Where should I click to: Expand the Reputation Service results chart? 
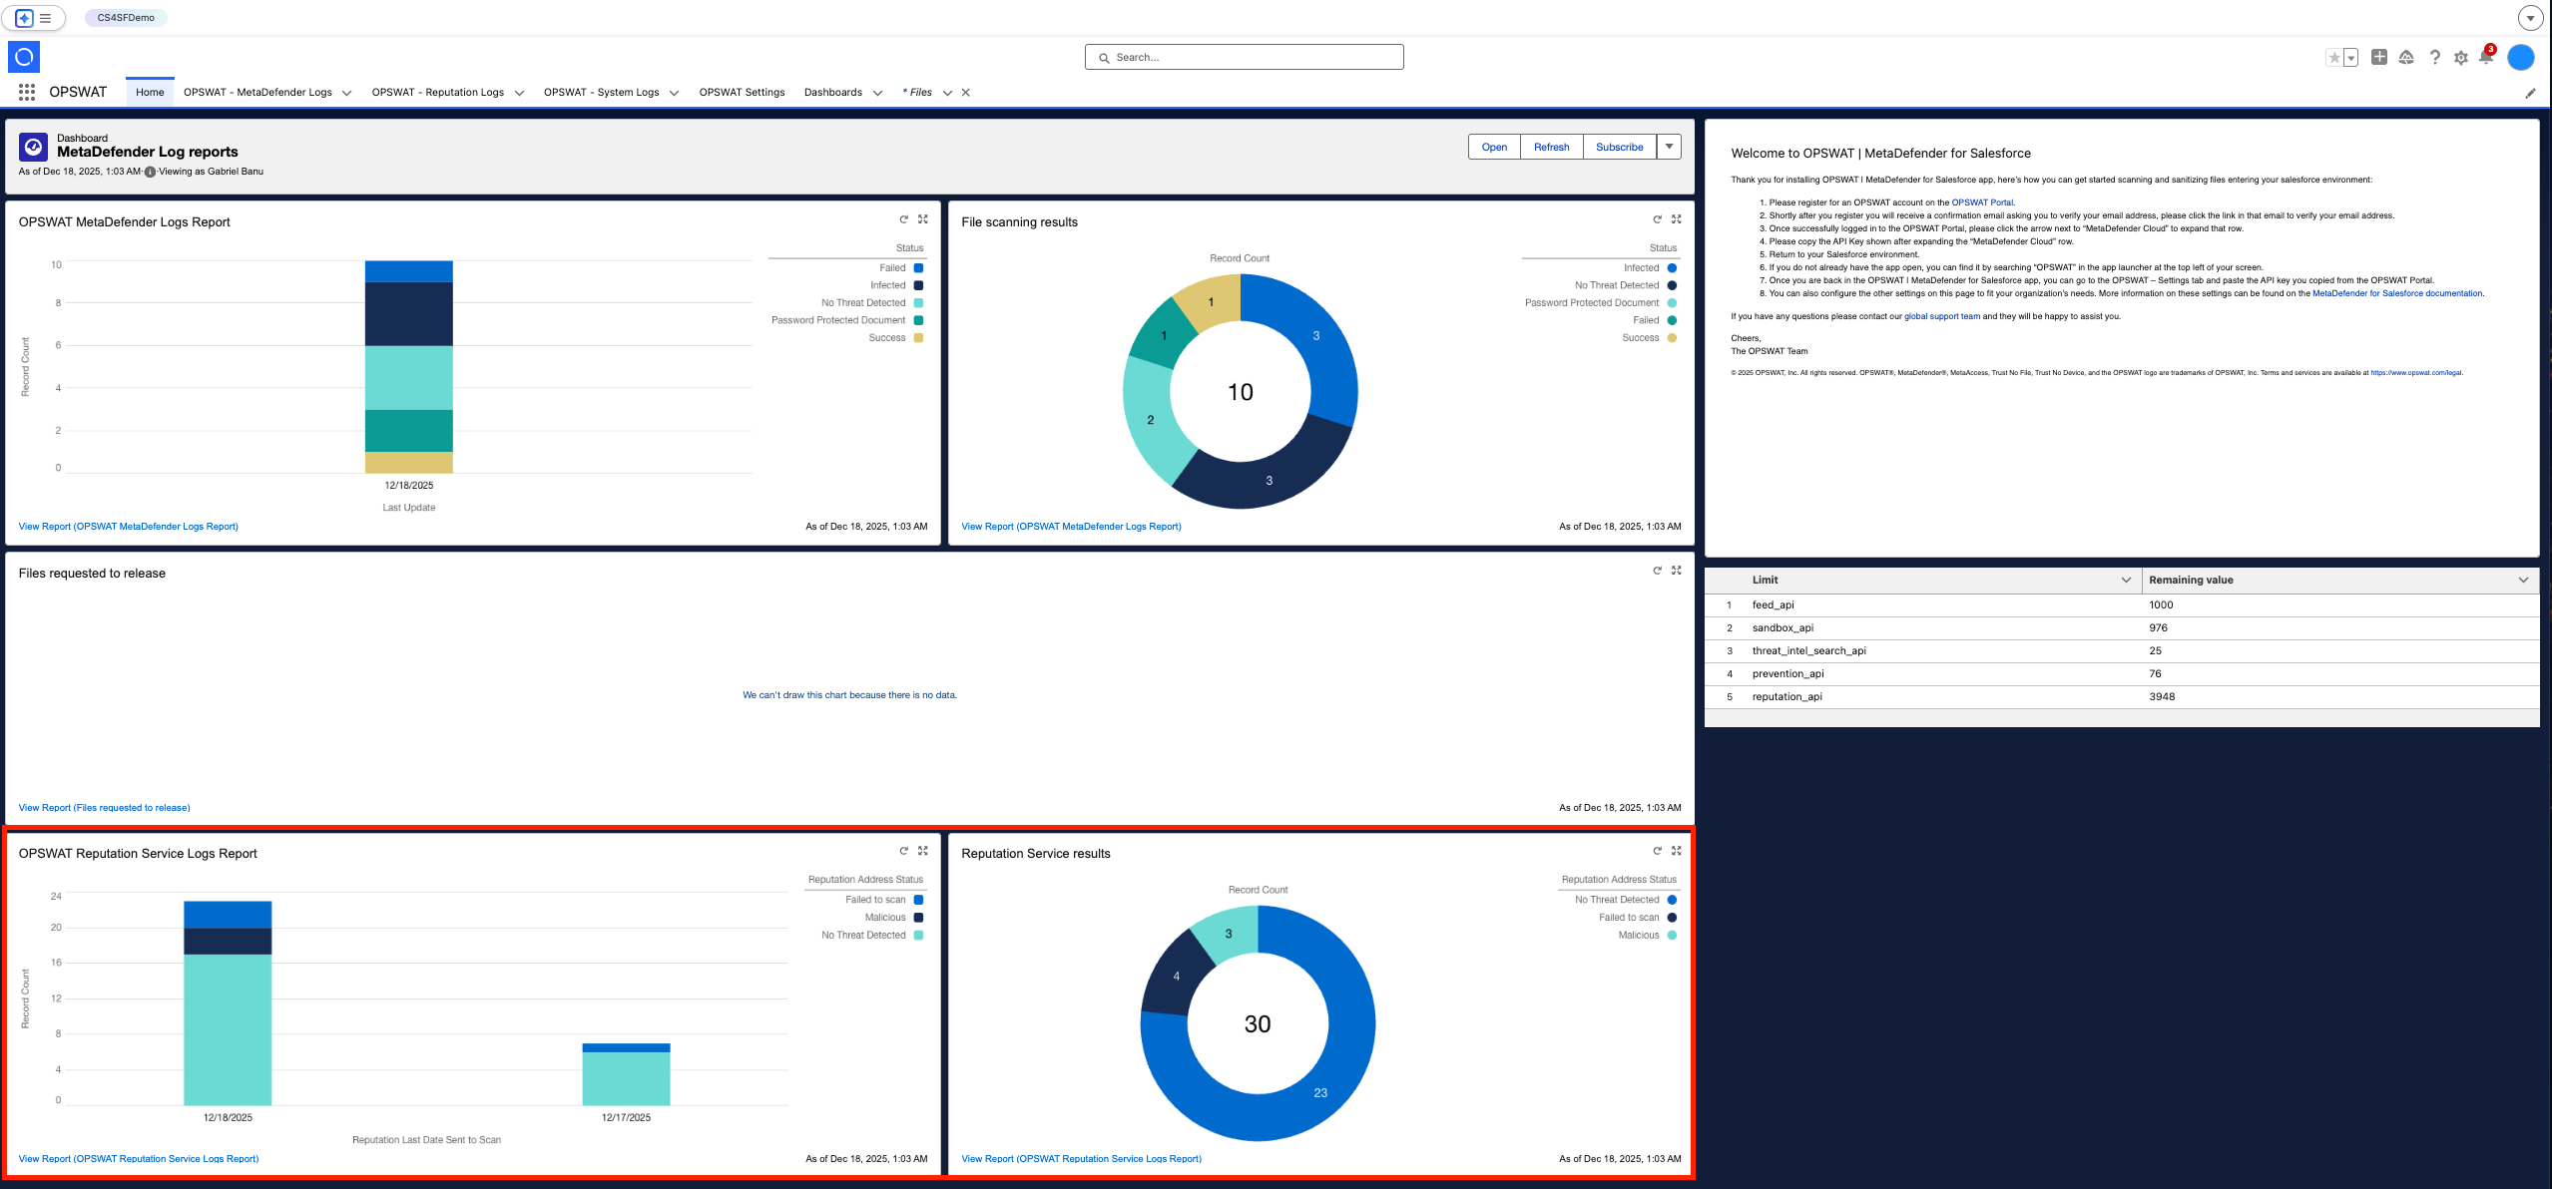pyautogui.click(x=1676, y=851)
